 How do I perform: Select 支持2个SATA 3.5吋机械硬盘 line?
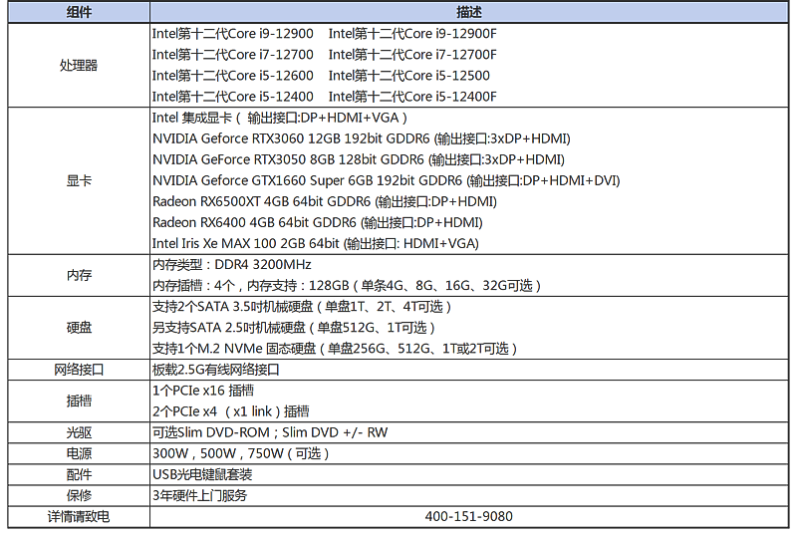(302, 307)
